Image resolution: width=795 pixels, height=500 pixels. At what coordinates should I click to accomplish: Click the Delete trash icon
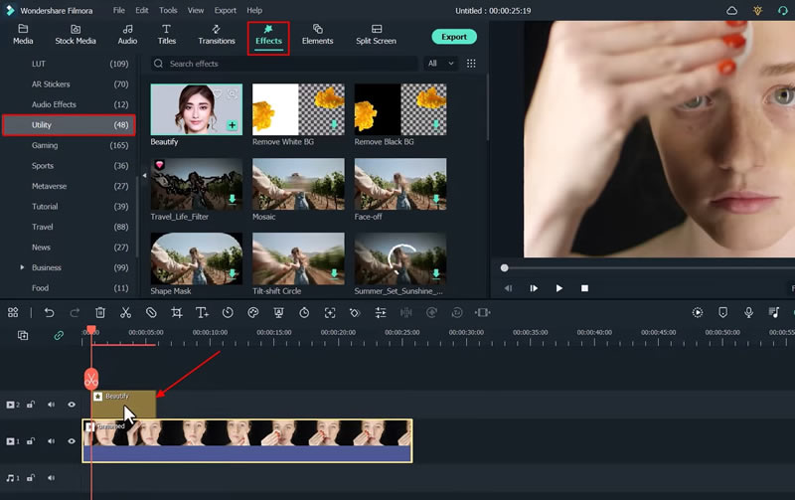100,313
